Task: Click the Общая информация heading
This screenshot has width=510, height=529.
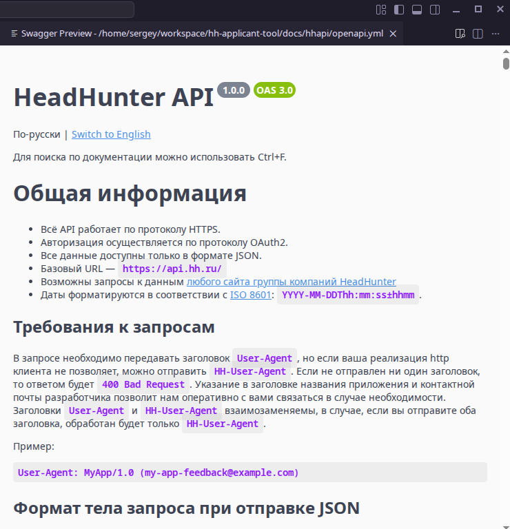Action: click(130, 194)
